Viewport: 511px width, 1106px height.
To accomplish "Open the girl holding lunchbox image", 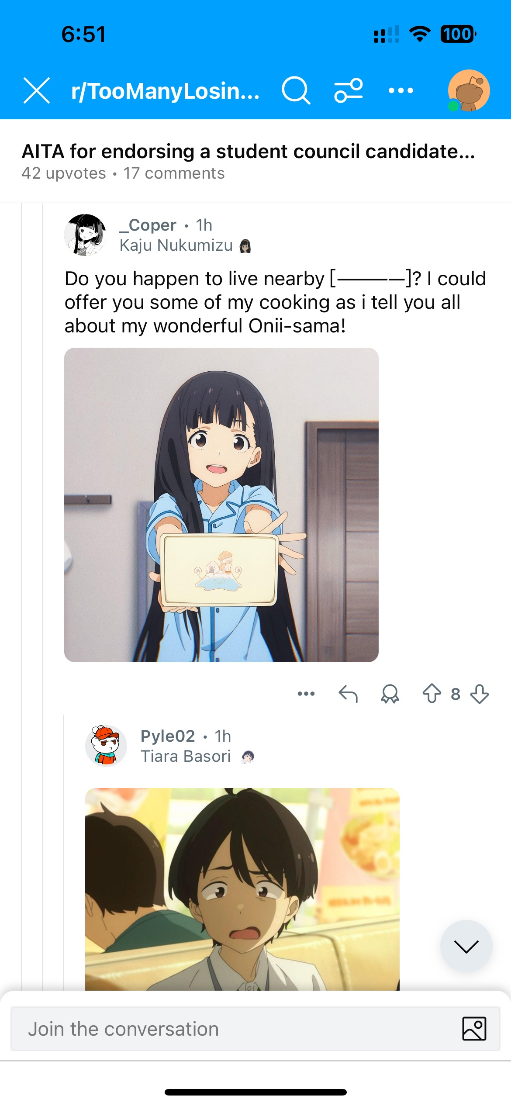I will (x=221, y=505).
